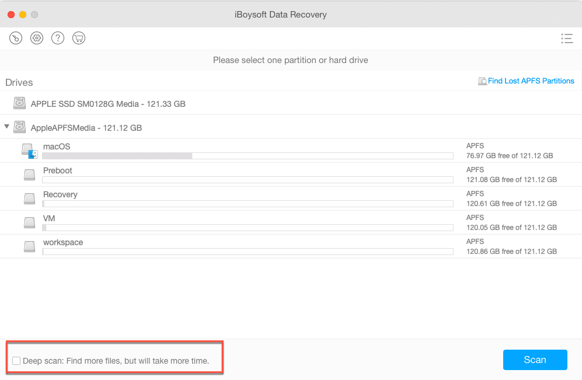Select the VM partition name
Screen dimensions: 582x380
click(49, 218)
